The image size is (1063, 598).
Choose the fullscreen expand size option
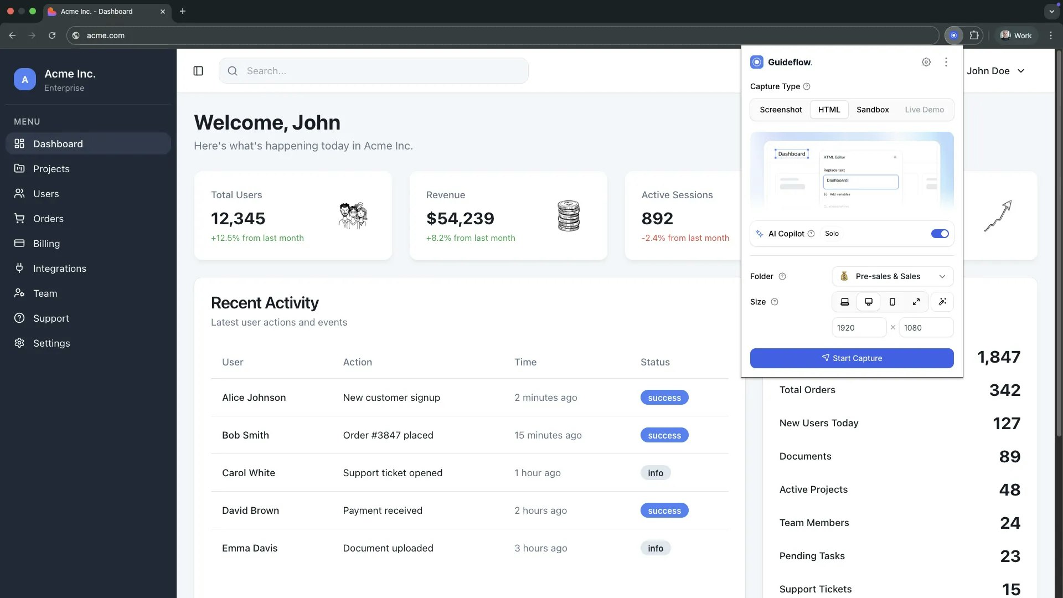point(916,302)
